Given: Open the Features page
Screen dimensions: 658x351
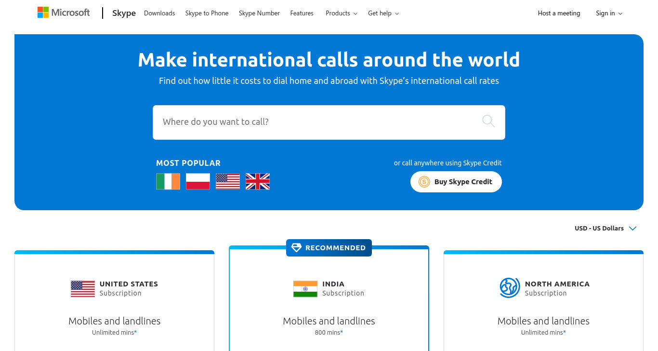Looking at the screenshot, I should (x=302, y=13).
